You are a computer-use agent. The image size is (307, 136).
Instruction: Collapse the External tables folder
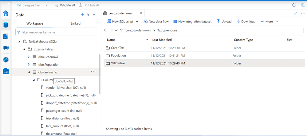(24, 49)
